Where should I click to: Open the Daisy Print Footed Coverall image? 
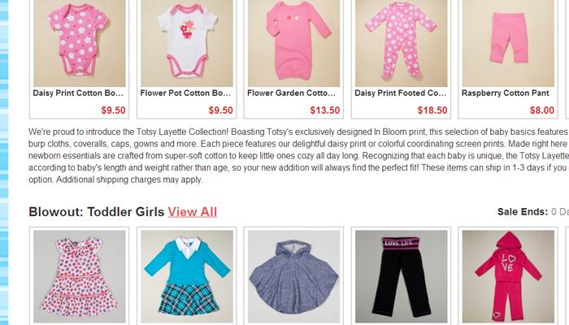[402, 43]
